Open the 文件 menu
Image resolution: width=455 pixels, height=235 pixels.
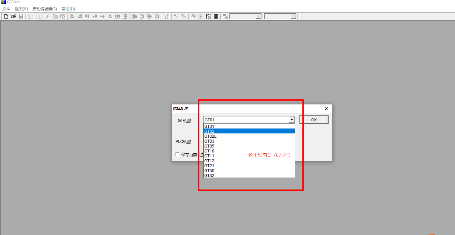pos(6,9)
